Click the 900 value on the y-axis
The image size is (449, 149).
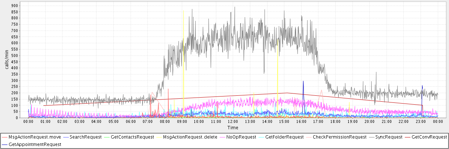pyautogui.click(x=15, y=6)
